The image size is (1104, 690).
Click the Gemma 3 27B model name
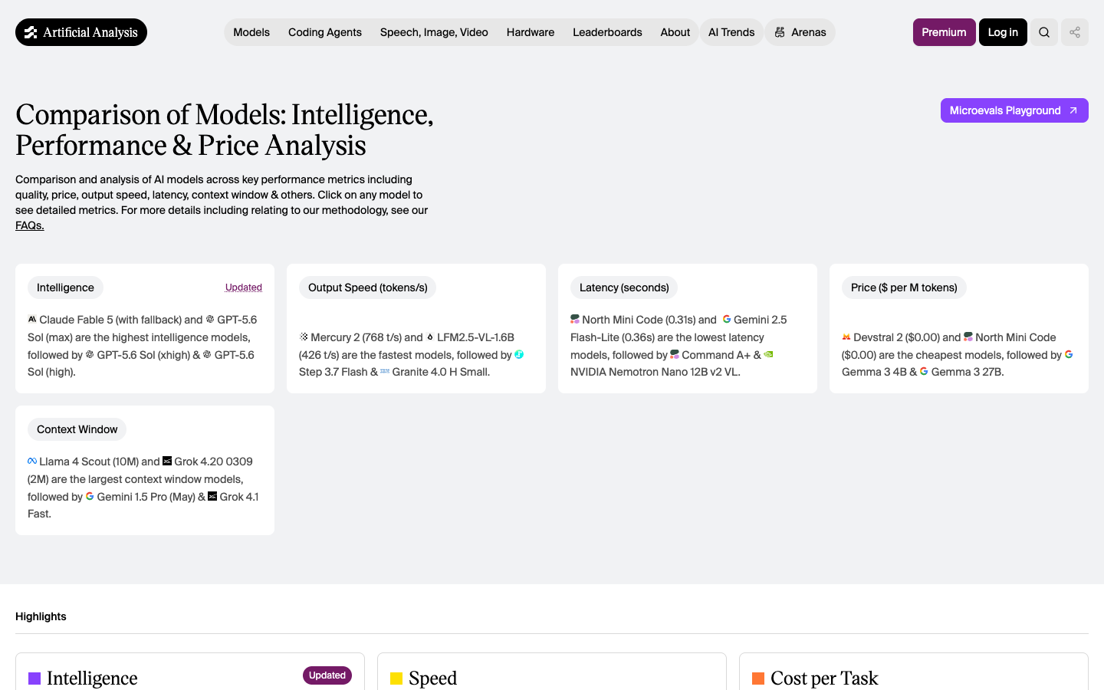[x=968, y=371]
